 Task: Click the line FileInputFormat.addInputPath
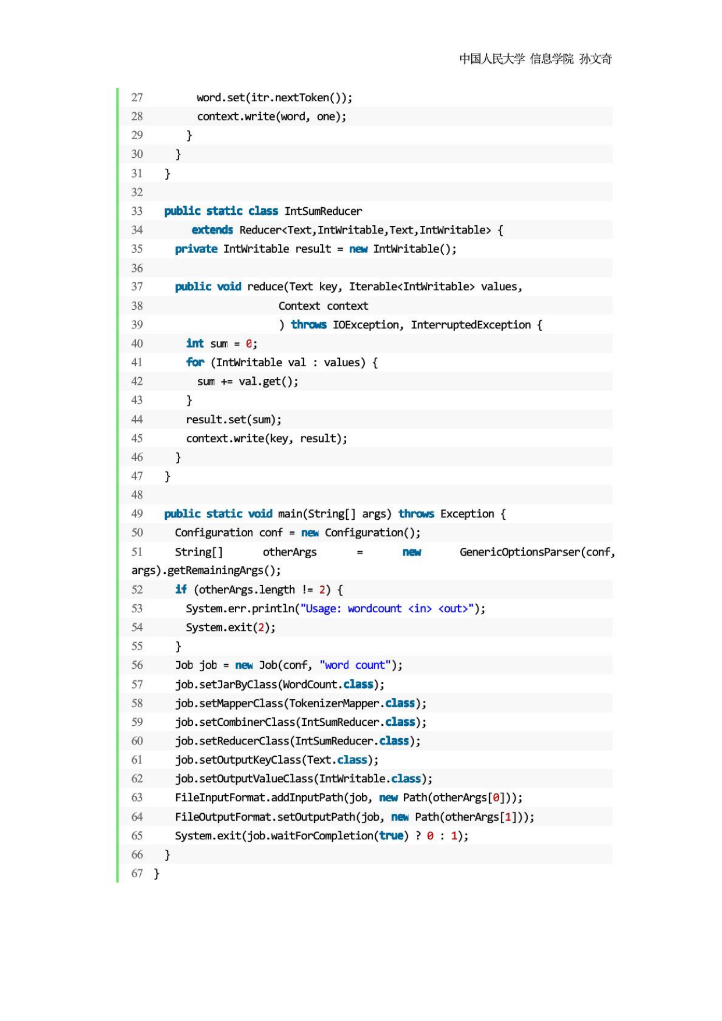(x=348, y=798)
